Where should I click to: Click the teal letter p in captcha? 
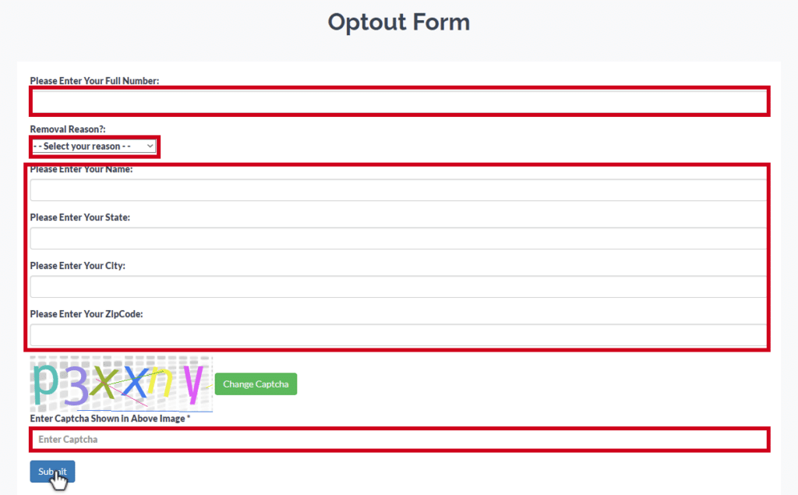click(47, 381)
